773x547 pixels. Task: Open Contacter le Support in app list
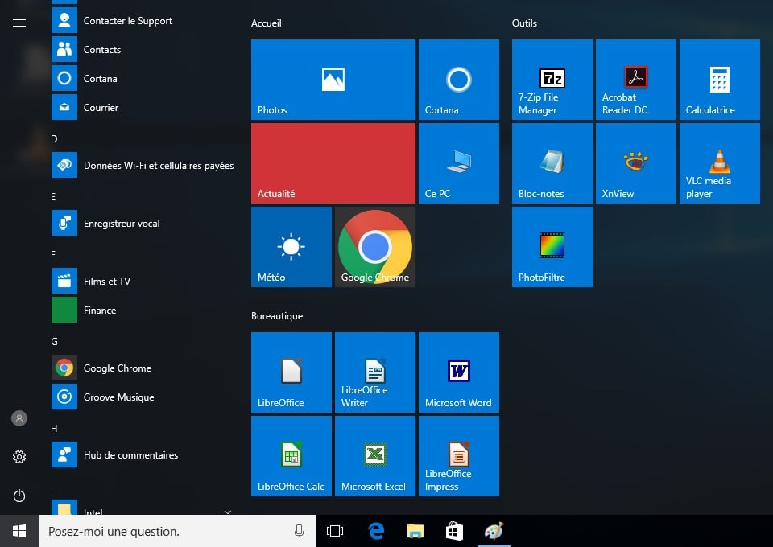[143, 21]
